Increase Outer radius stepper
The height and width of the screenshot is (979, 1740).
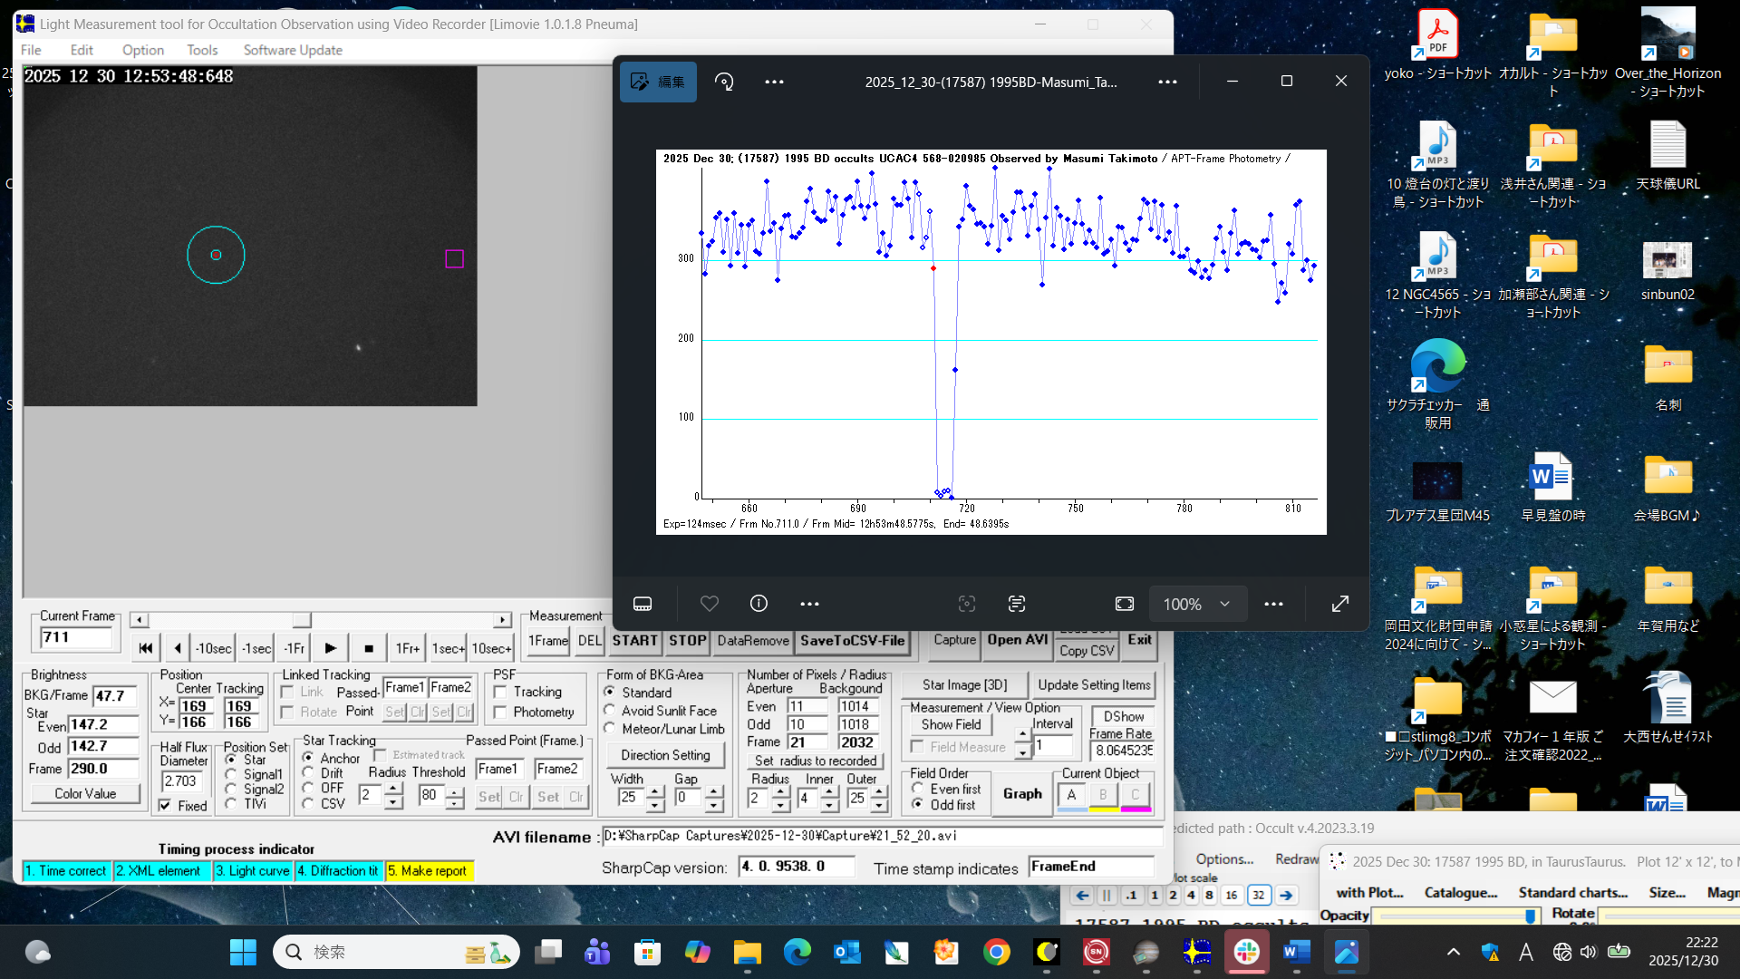tap(879, 791)
